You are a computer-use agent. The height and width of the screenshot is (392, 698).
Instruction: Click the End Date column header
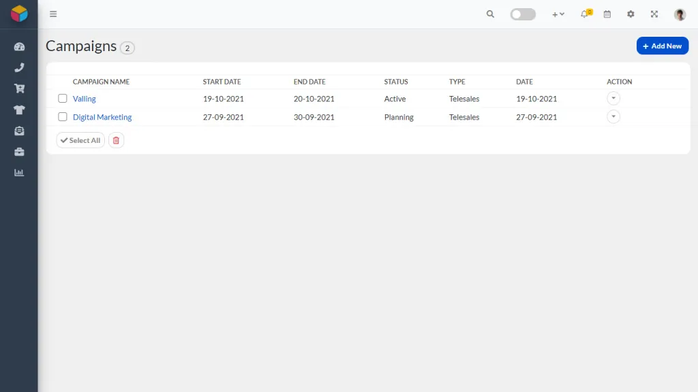309,82
